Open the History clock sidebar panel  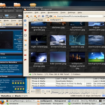pos(25,35)
